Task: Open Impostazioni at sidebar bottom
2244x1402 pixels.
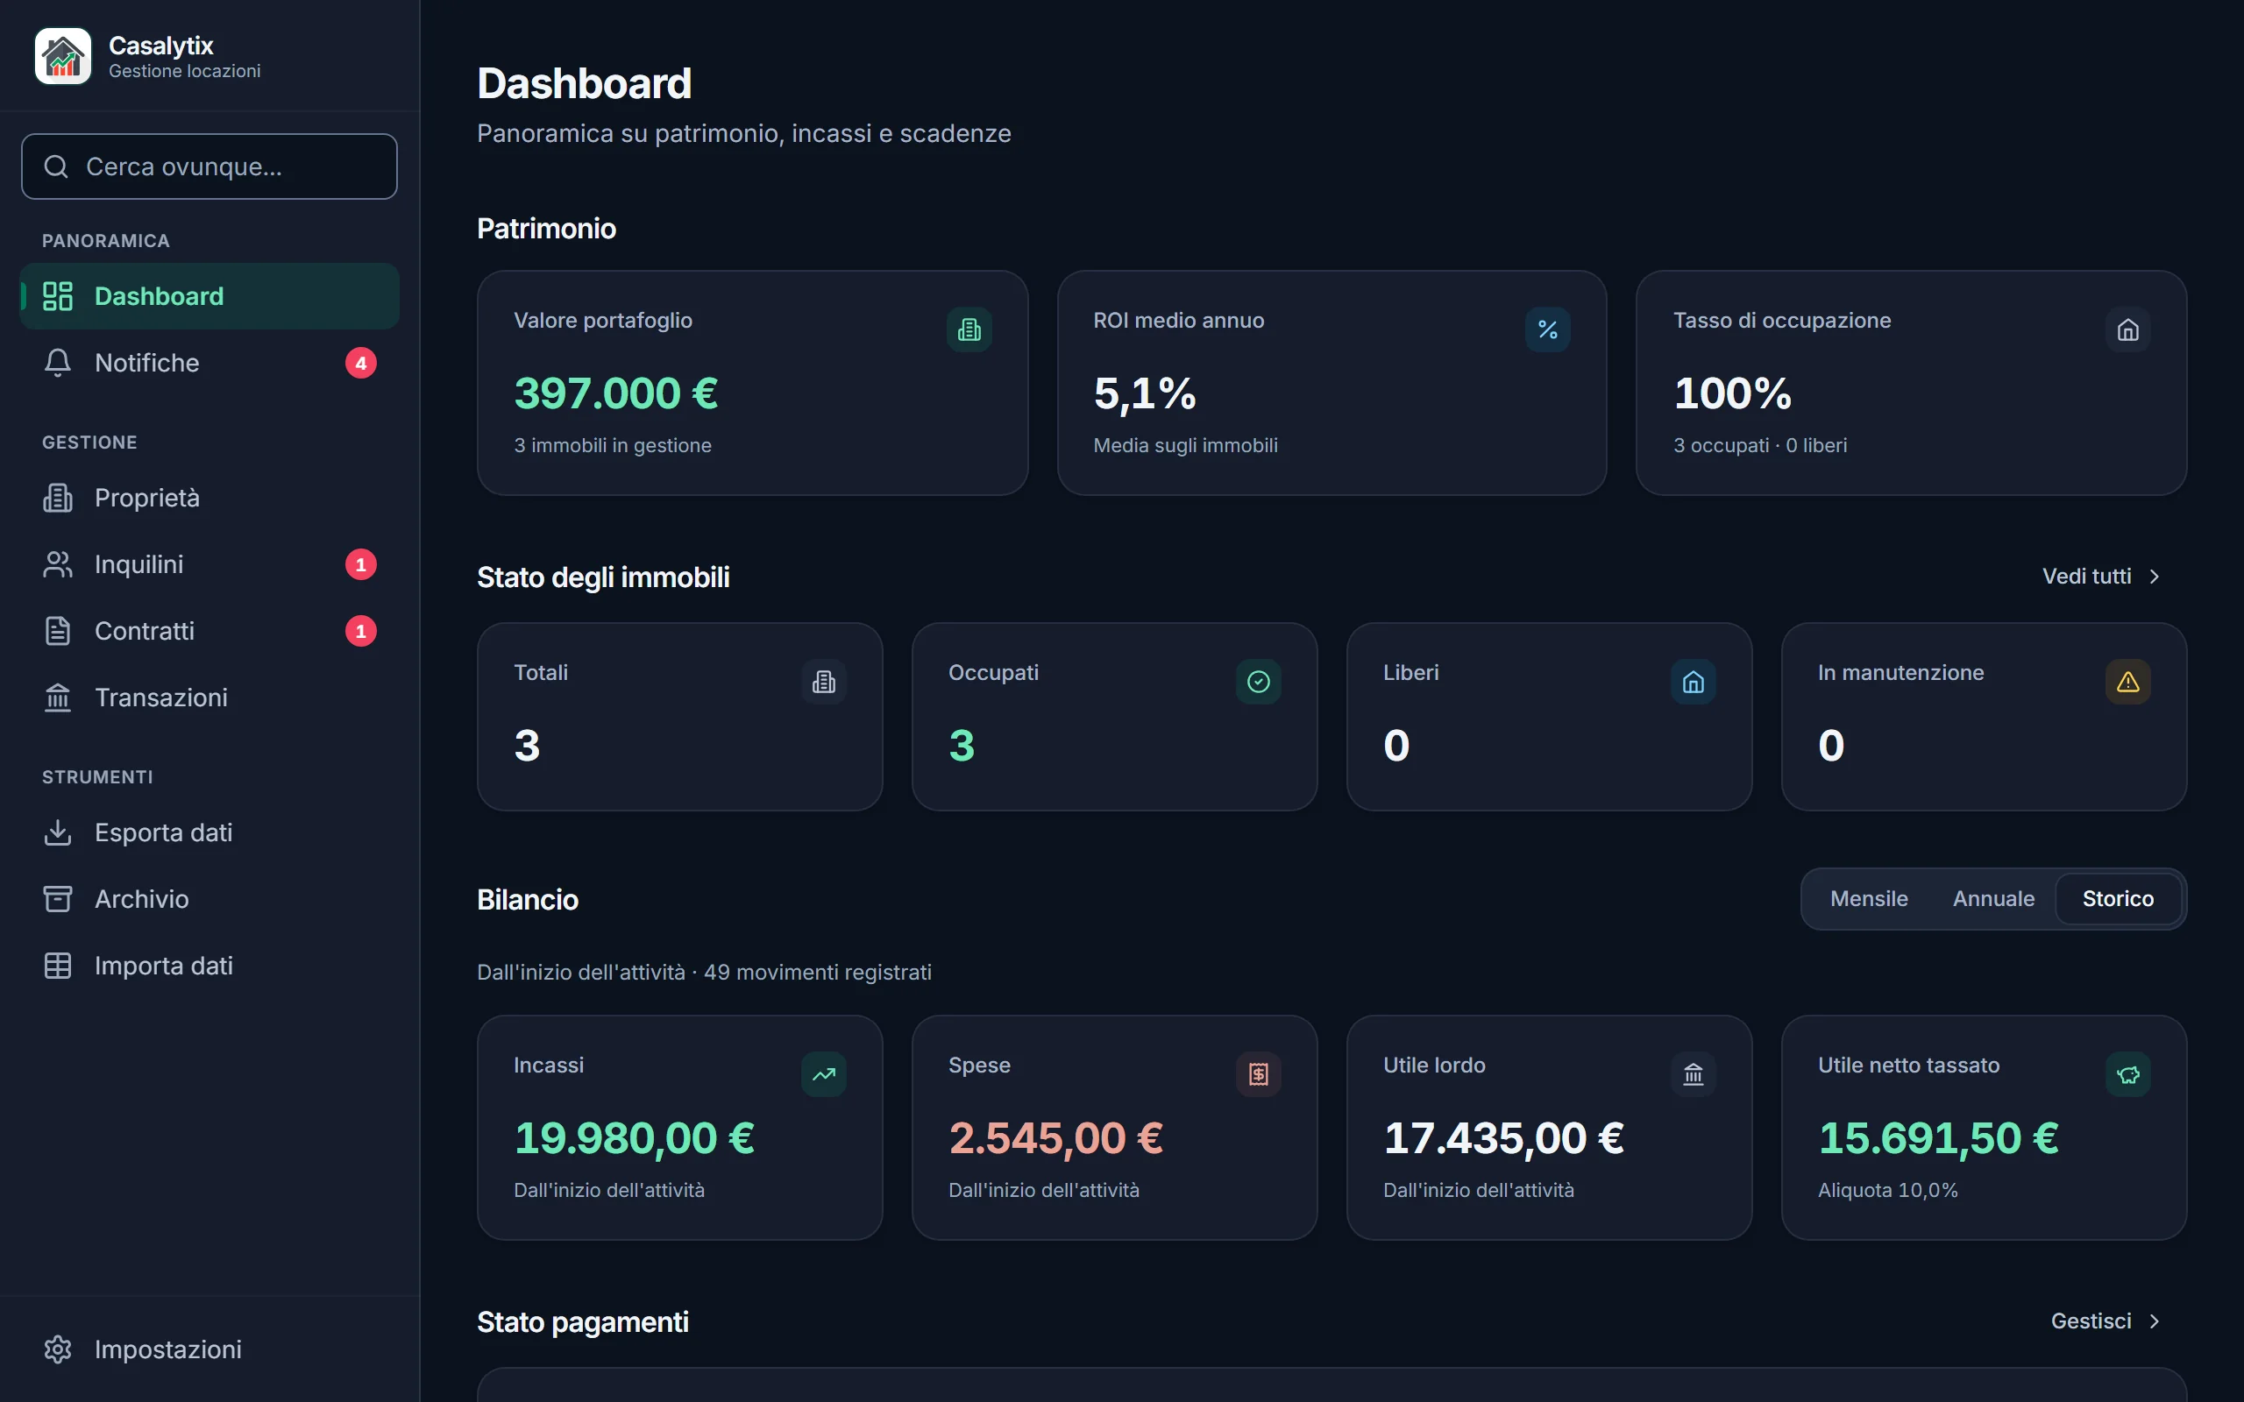Action: coord(209,1349)
